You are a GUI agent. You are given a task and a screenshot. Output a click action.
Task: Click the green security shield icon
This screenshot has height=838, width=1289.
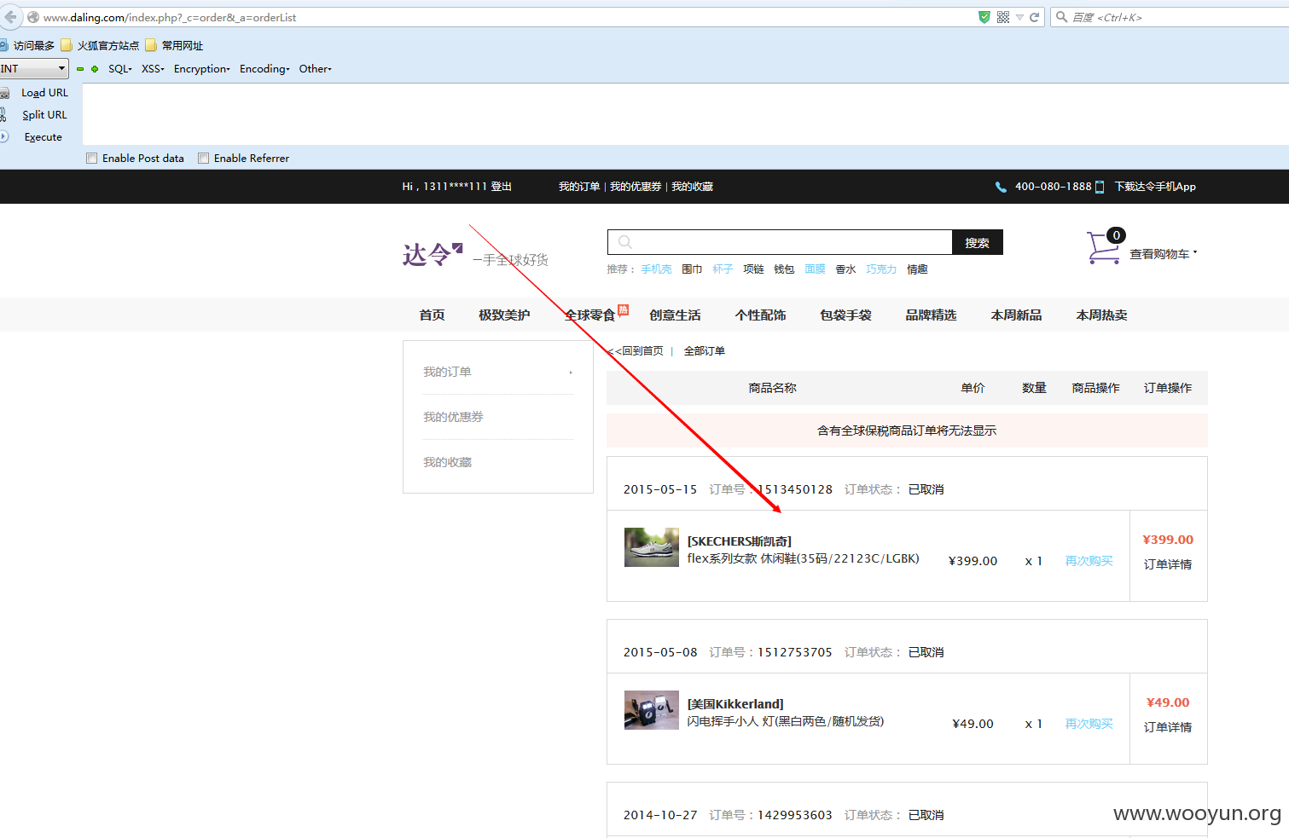pyautogui.click(x=984, y=17)
